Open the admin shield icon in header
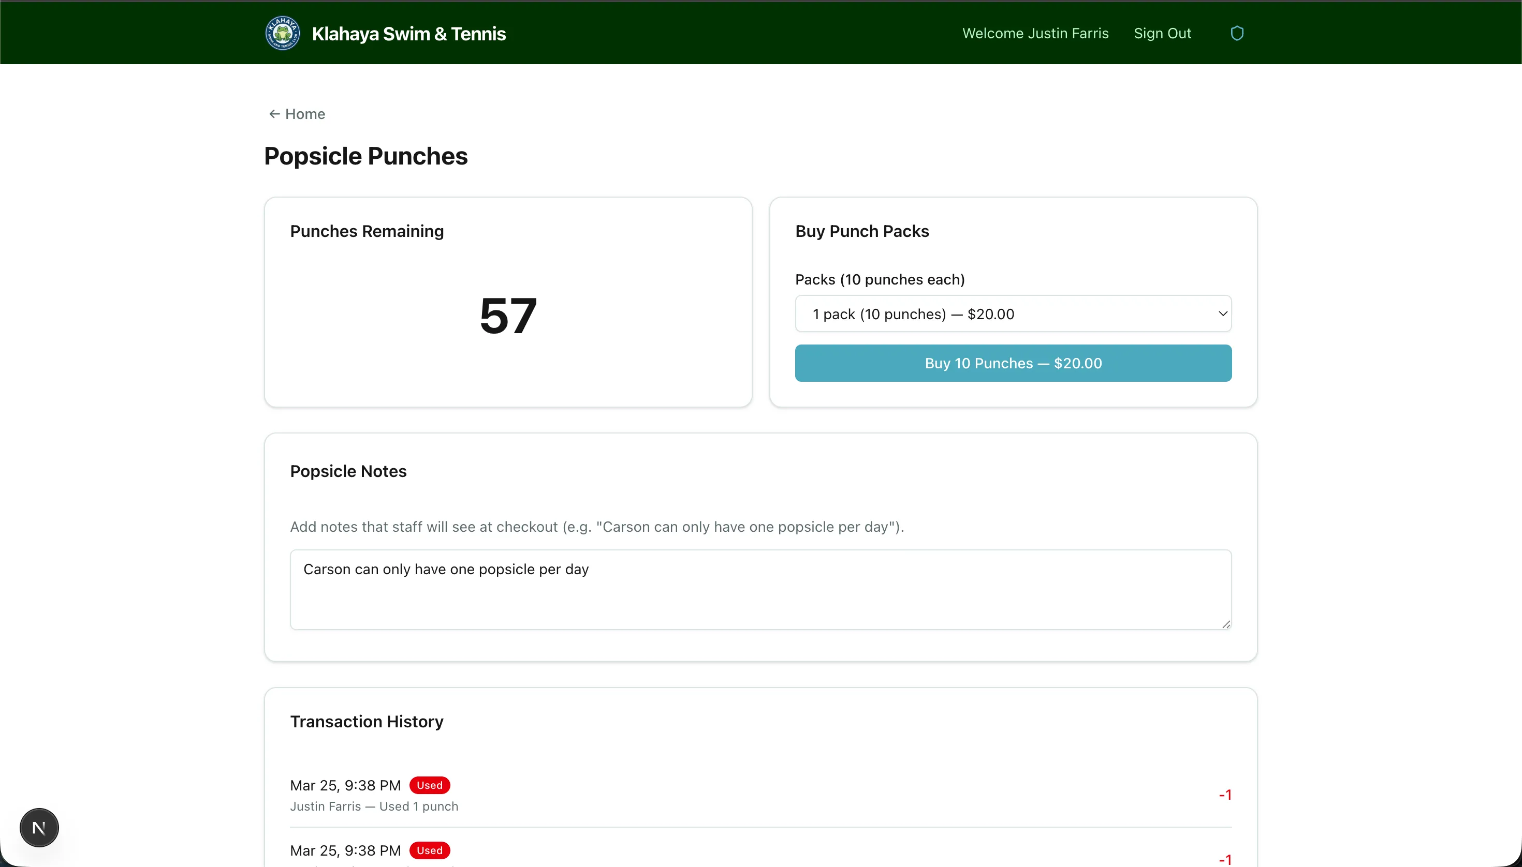 [x=1238, y=33]
